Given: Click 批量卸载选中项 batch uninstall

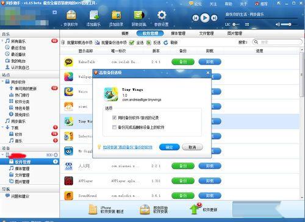Looking at the screenshot, I should (x=77, y=43).
